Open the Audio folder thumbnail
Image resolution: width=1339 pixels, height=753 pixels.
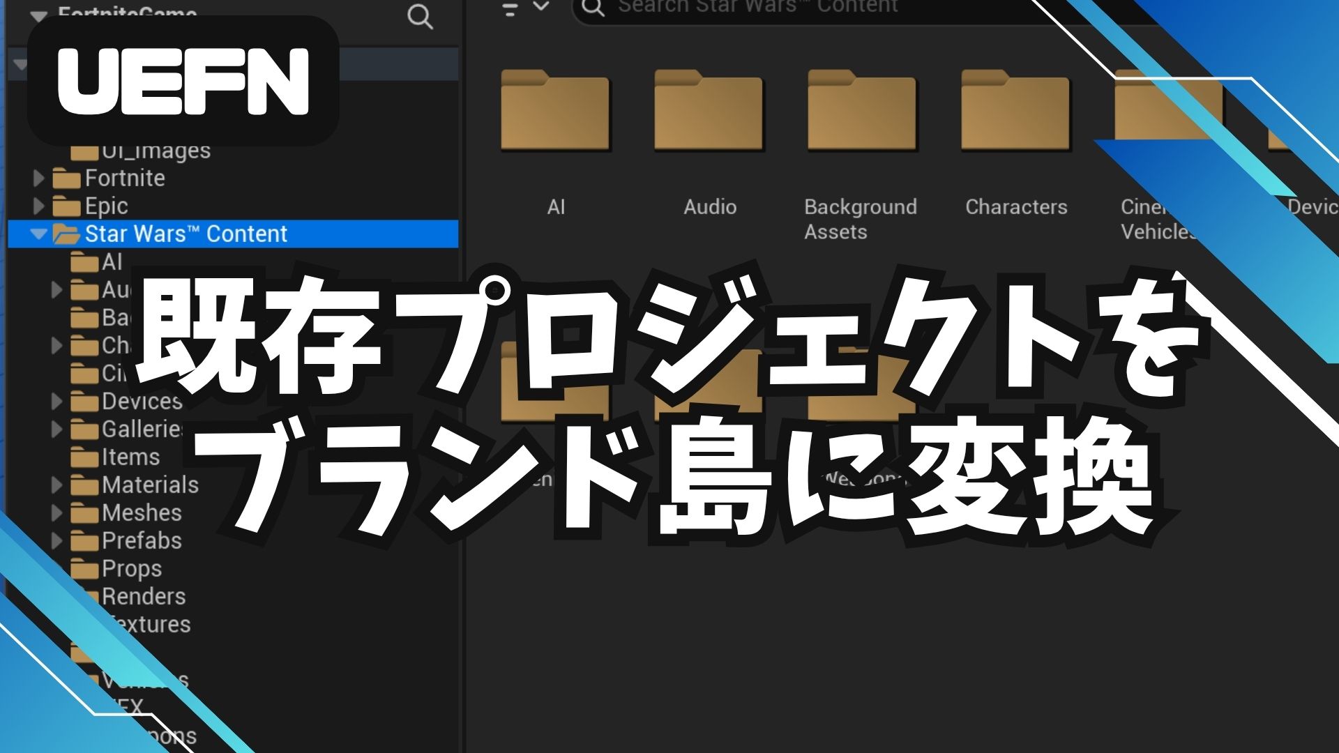point(709,112)
